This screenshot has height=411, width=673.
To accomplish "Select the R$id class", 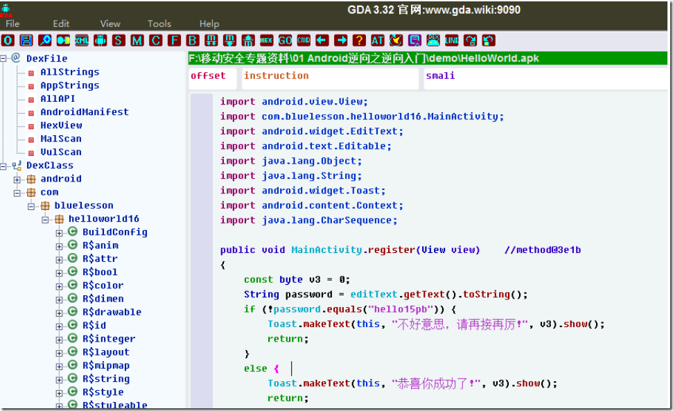I will point(94,325).
